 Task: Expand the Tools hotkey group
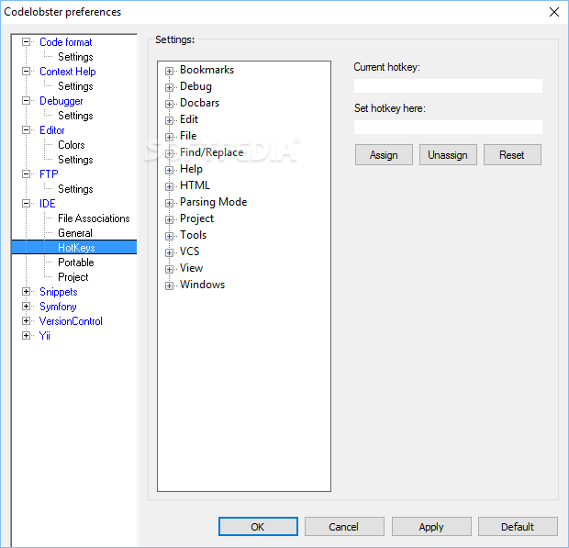click(169, 236)
